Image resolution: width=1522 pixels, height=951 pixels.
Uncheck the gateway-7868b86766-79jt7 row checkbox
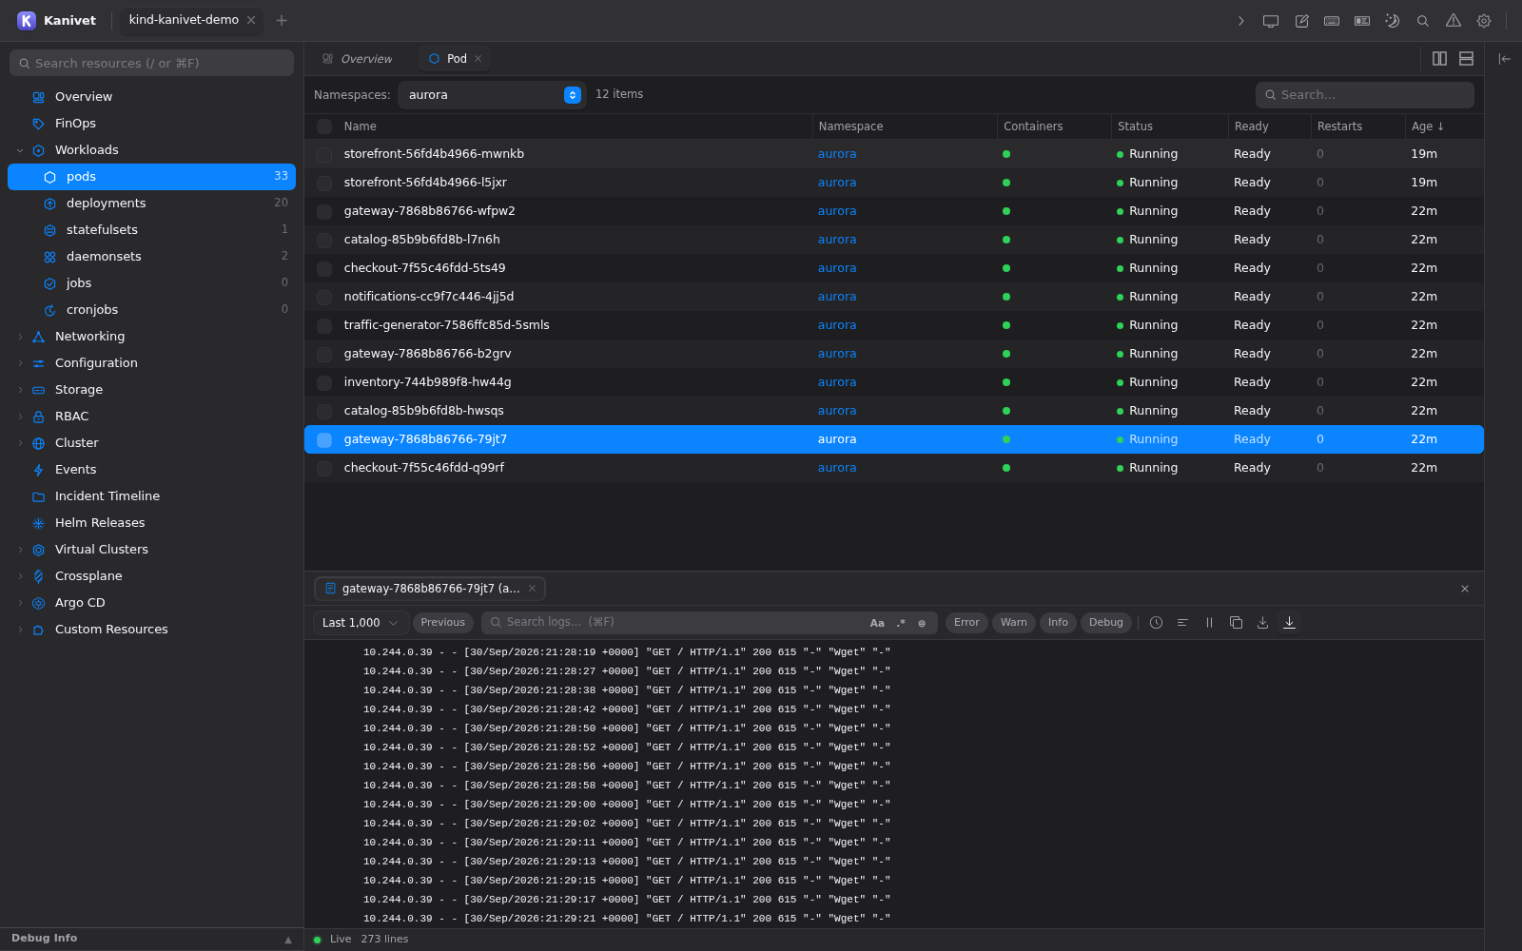(x=324, y=439)
